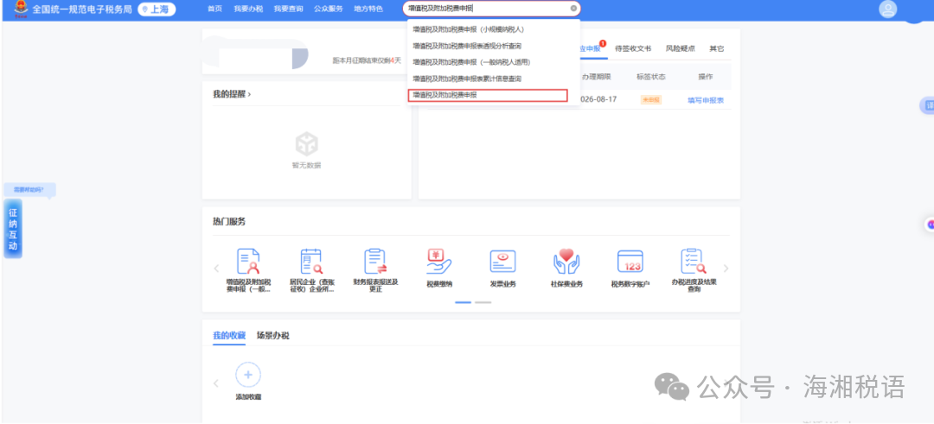Switch to 我的收藏 tab

pos(228,335)
